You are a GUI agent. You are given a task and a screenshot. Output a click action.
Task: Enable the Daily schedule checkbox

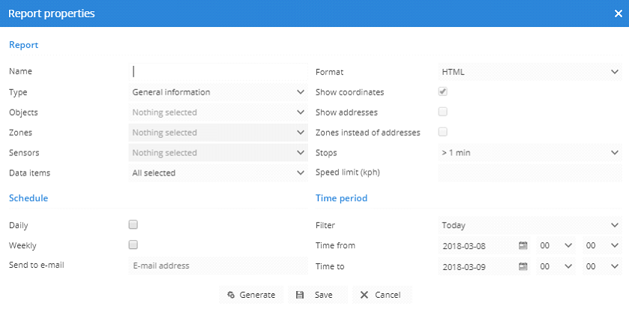pyautogui.click(x=133, y=224)
